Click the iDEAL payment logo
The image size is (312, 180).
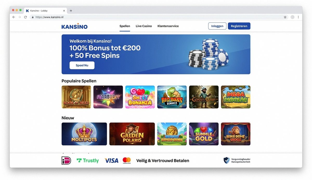point(66,160)
